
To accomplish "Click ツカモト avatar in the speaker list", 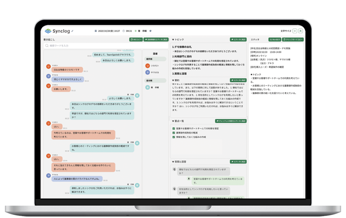I will click(148, 66).
